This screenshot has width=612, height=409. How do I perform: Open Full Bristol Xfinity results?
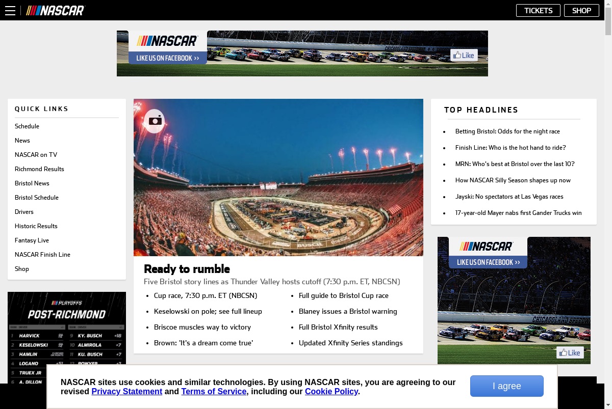[x=338, y=327]
